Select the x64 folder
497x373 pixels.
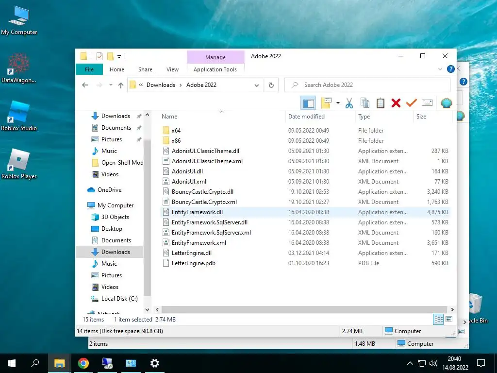[x=176, y=130]
